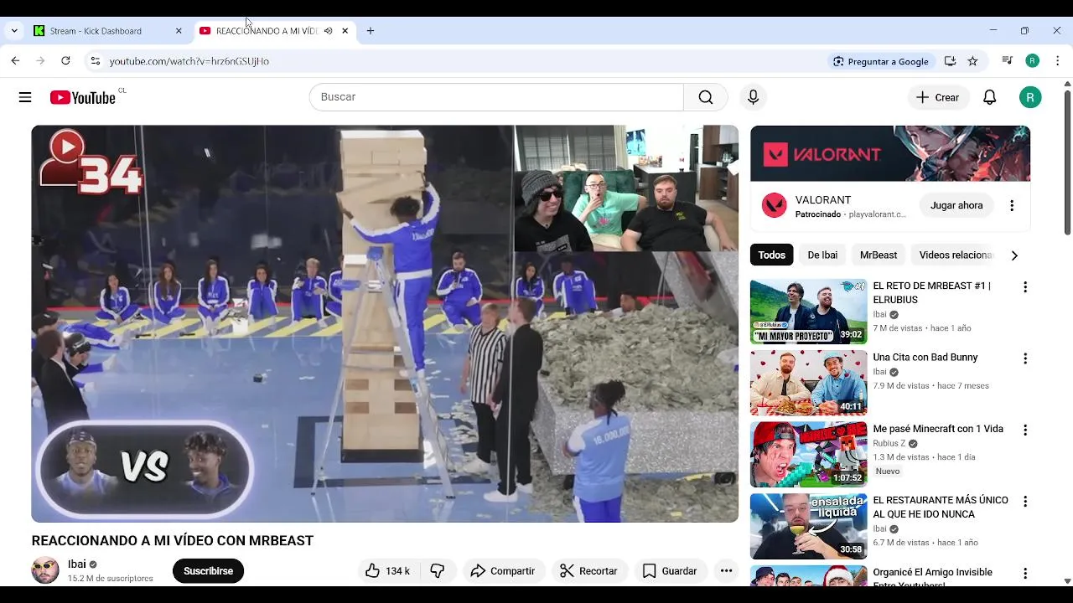Expand the tab search dropdown arrow

click(14, 31)
